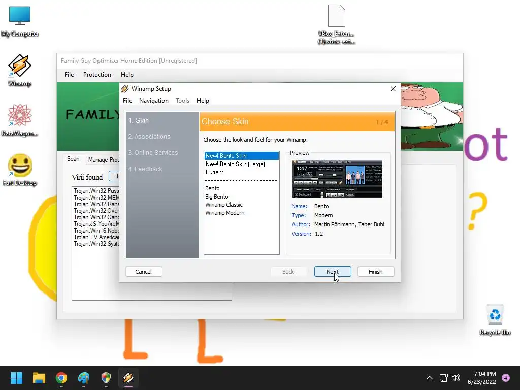This screenshot has width=520, height=390.
Task: Click the Next button
Action: 333,272
